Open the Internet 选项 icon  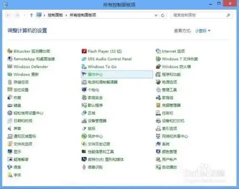(158, 51)
